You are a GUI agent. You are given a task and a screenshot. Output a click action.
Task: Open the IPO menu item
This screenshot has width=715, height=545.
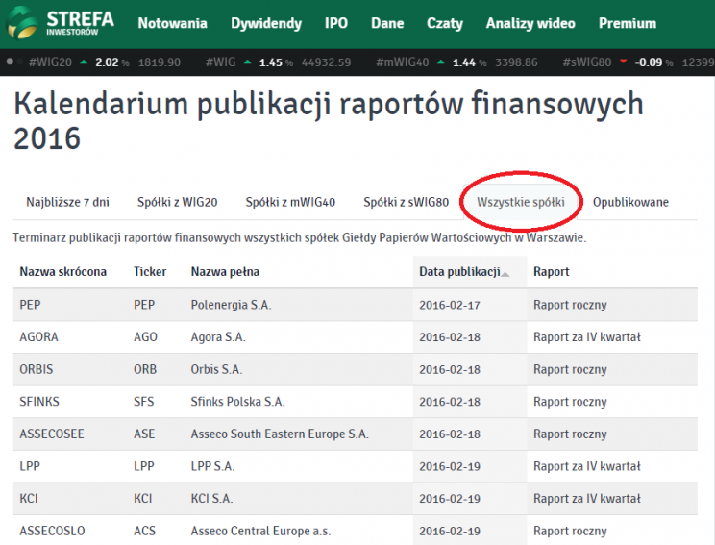coord(336,23)
